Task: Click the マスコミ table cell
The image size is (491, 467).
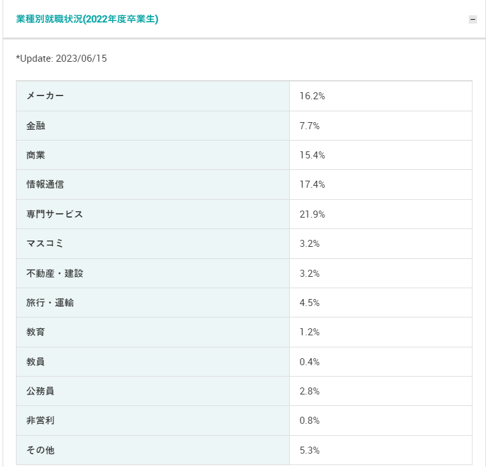Action: pos(153,244)
